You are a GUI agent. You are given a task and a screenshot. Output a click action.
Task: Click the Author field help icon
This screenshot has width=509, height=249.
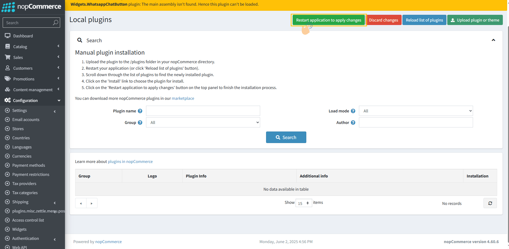353,123
